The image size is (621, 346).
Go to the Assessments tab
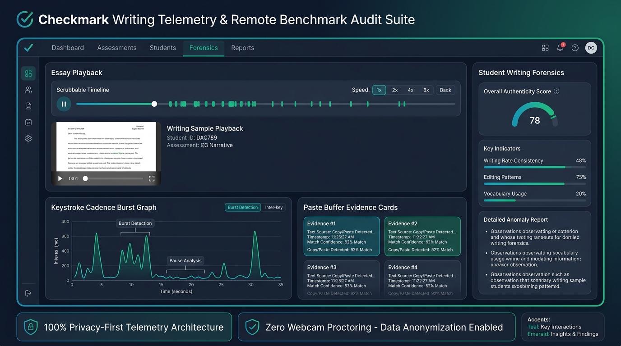coord(117,48)
